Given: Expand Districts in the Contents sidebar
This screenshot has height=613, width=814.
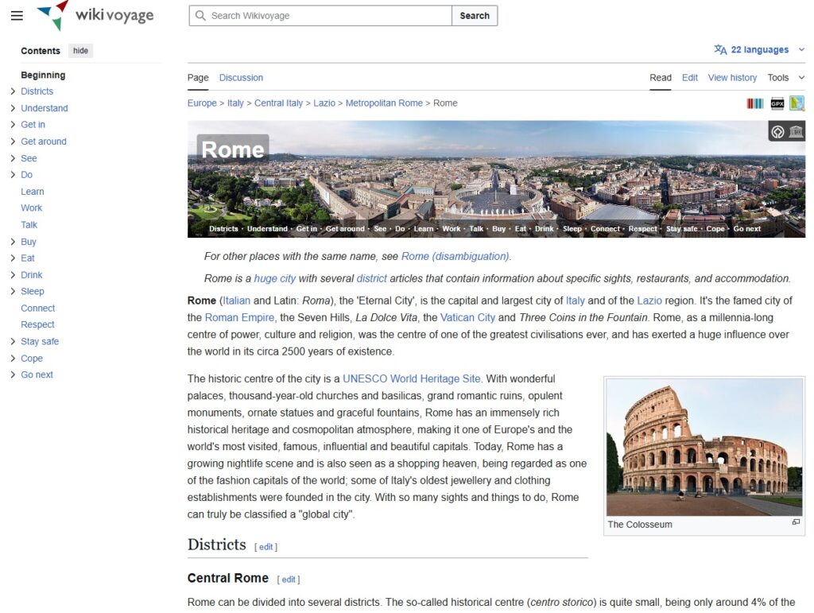Looking at the screenshot, I should pyautogui.click(x=13, y=91).
